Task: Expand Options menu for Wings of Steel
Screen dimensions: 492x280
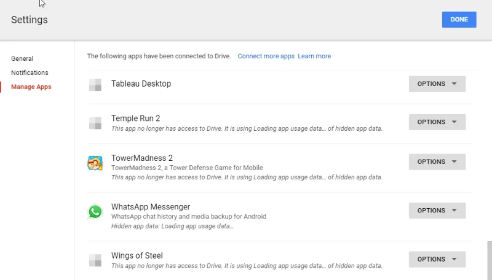Action: click(x=437, y=260)
